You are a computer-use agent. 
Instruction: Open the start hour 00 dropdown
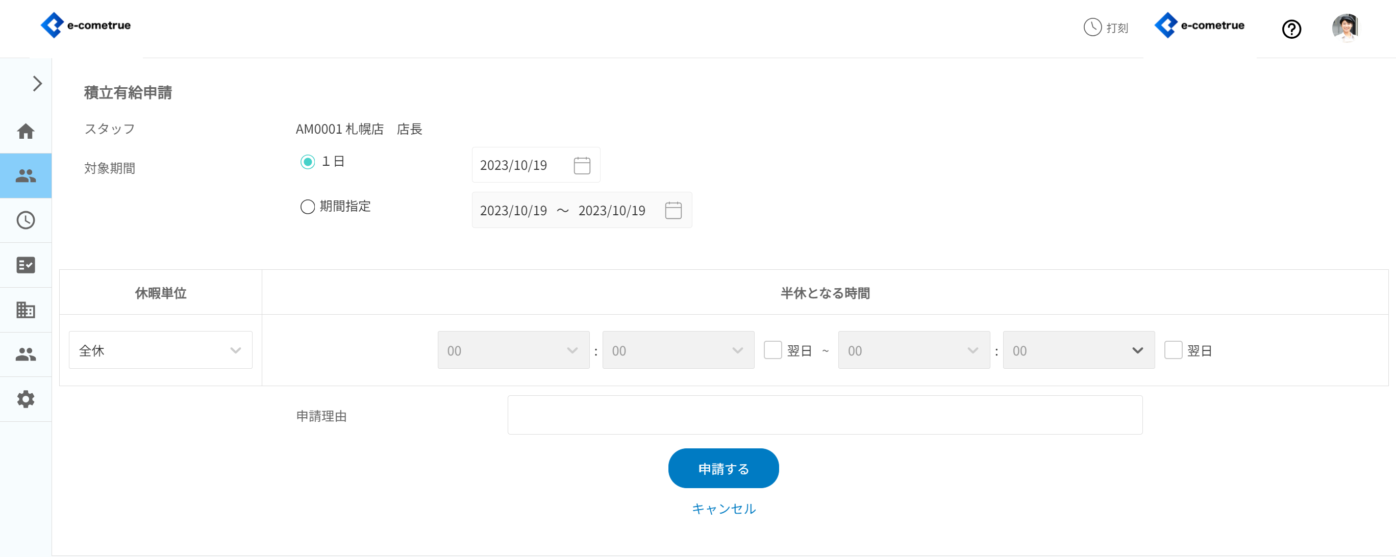tap(513, 350)
